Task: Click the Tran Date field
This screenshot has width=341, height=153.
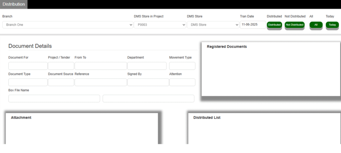Action: (252, 25)
